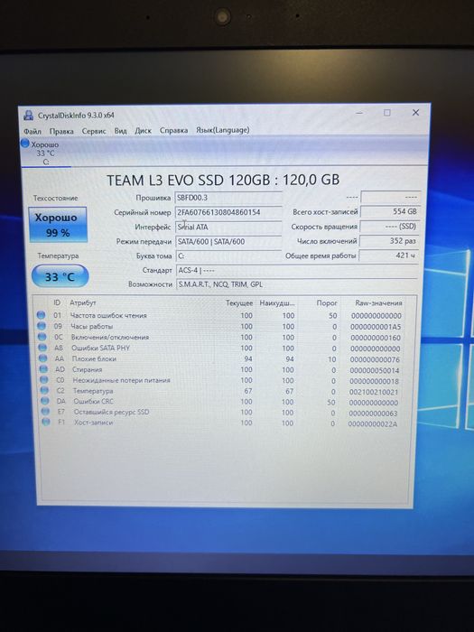Open the Сервис menu

94,131
